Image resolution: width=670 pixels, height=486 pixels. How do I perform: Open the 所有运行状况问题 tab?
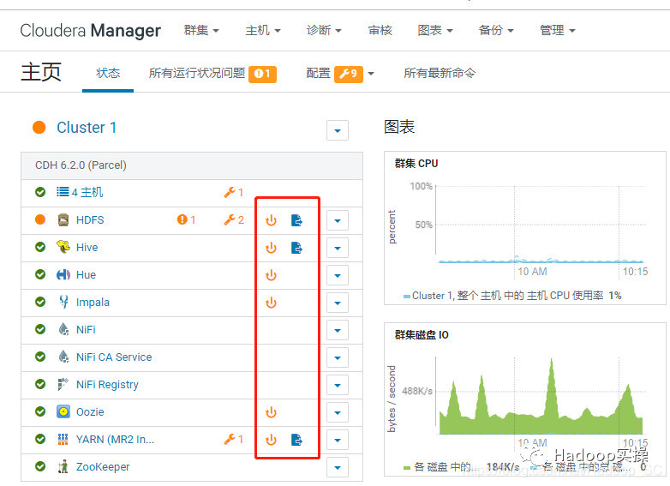click(212, 74)
